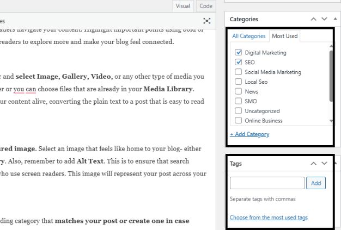The height and width of the screenshot is (230, 341).
Task: Collapse the Categories panel
Action: pos(335,19)
